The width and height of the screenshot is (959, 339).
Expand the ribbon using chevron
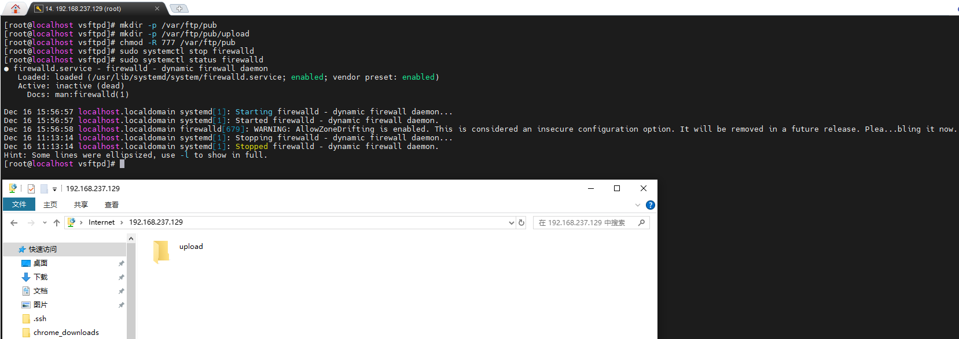pos(638,205)
